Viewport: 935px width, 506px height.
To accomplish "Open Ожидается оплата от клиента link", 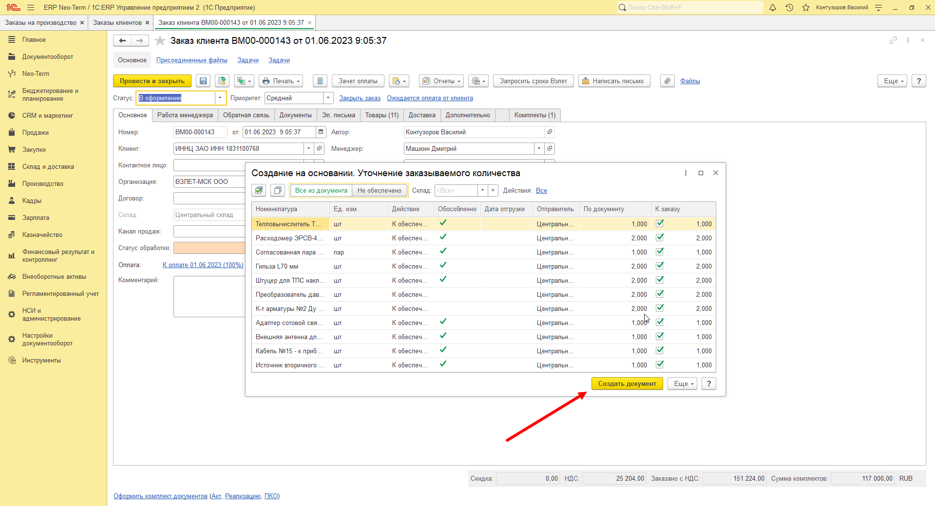I will click(x=430, y=98).
